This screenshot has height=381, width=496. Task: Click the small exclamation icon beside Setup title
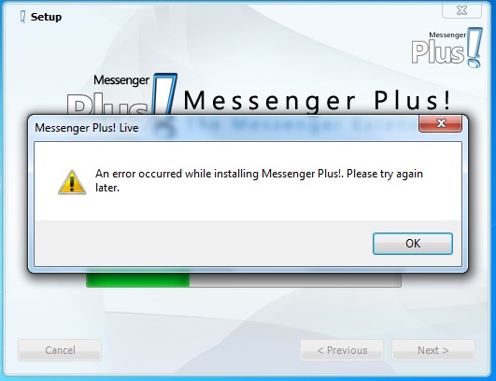tap(22, 17)
